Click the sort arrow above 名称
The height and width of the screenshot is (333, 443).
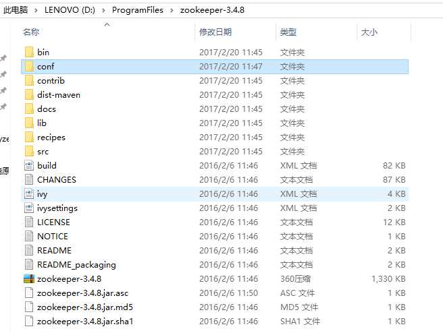(x=107, y=24)
